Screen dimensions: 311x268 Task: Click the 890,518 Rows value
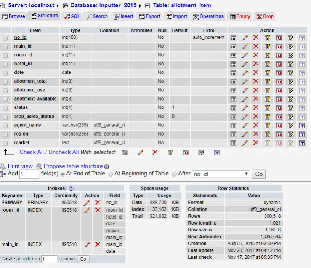coord(272,216)
